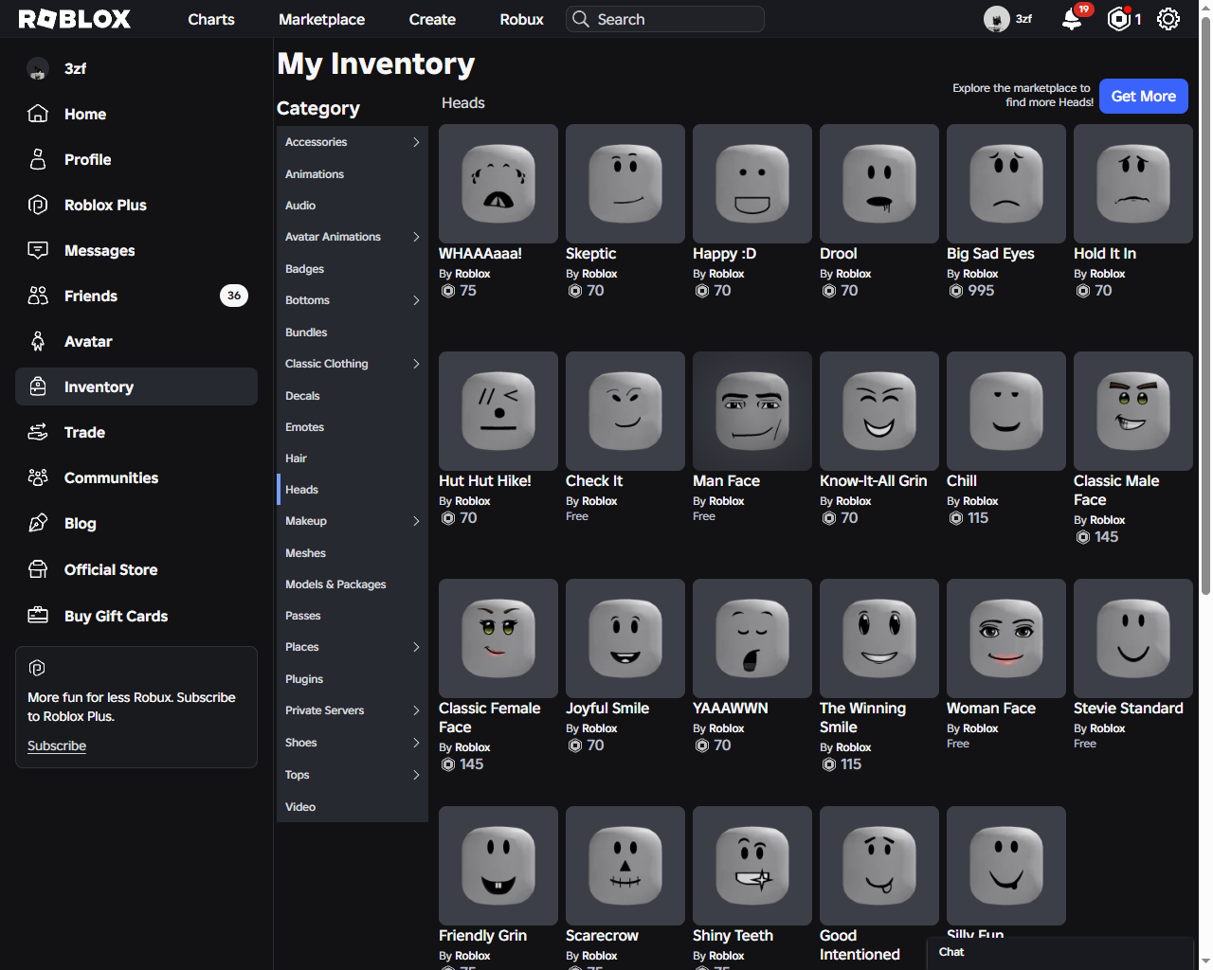Expand the Makeup category
Viewport: 1213px width, 970px height.
tap(416, 521)
